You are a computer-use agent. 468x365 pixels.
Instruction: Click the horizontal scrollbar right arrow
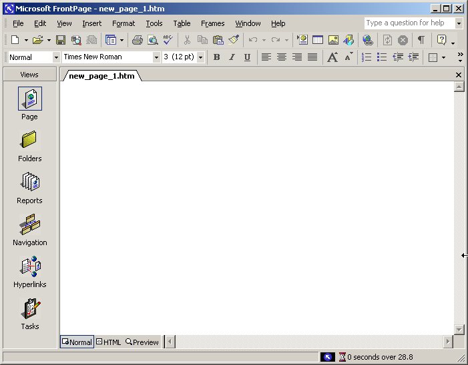click(447, 342)
